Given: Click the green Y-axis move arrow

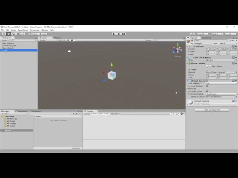Looking at the screenshot, I should click(112, 64).
